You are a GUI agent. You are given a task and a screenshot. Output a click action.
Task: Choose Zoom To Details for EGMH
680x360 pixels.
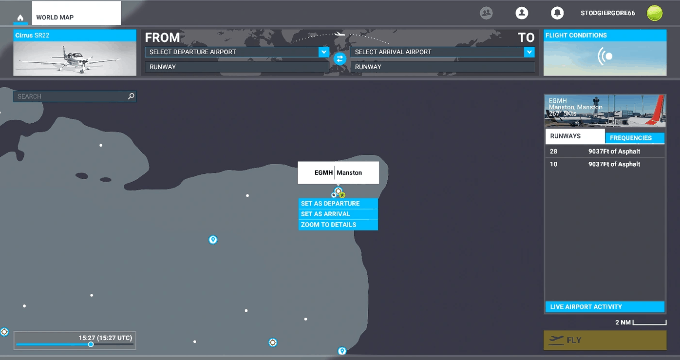tap(328, 225)
